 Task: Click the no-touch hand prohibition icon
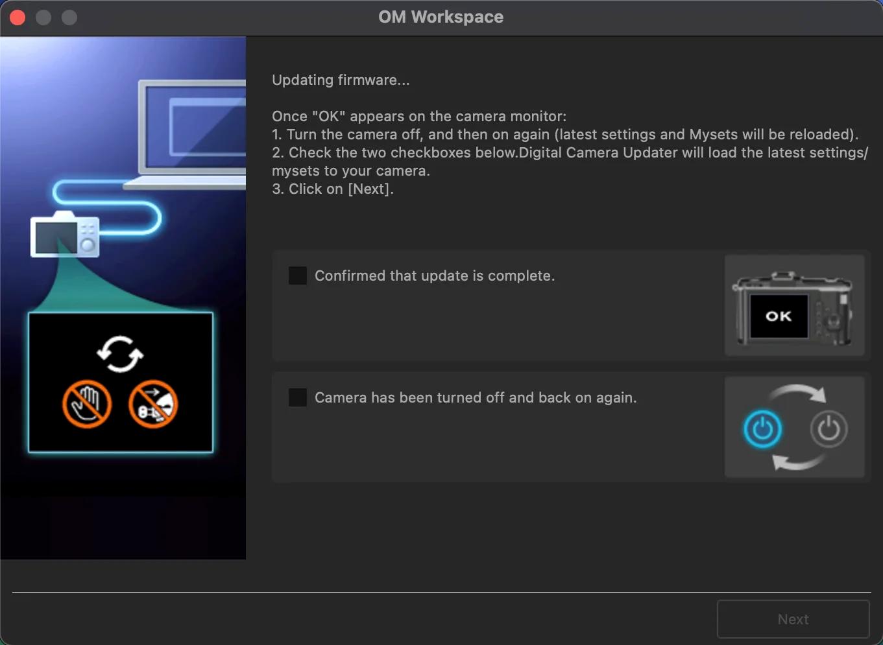(87, 405)
